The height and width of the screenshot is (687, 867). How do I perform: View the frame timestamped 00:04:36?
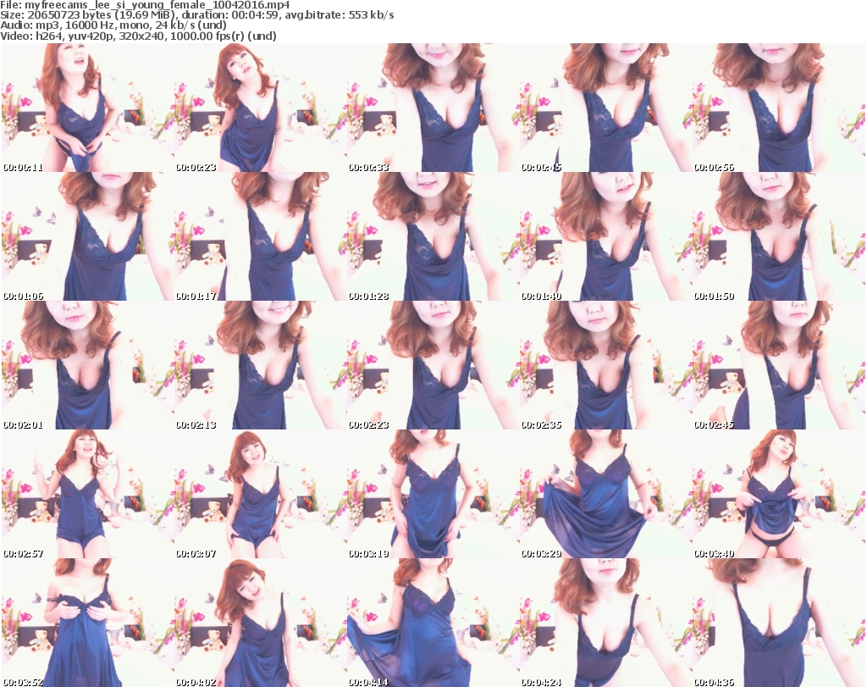pos(779,623)
